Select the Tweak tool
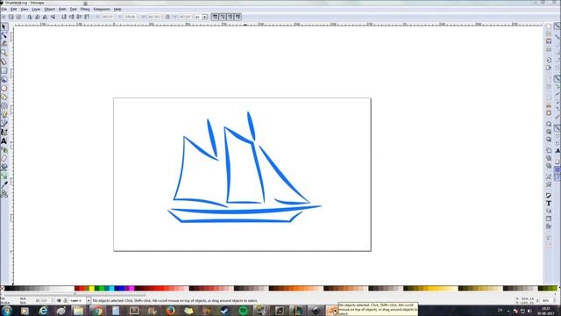This screenshot has height=316, width=561. click(x=4, y=44)
